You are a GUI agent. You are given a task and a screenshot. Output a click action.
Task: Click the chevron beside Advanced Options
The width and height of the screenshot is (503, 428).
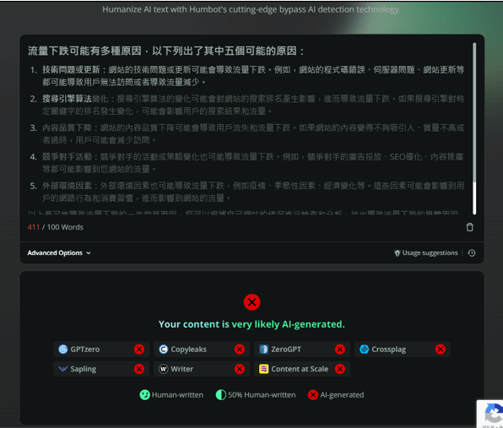(89, 253)
